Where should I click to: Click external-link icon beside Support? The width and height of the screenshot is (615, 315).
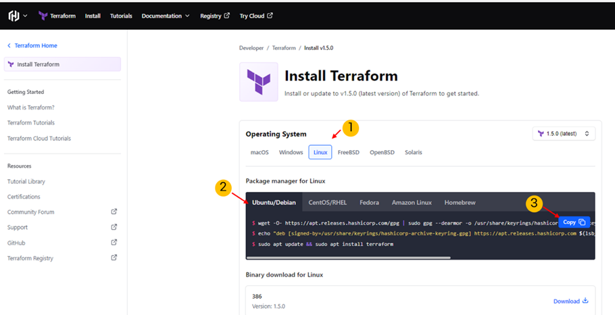114,226
